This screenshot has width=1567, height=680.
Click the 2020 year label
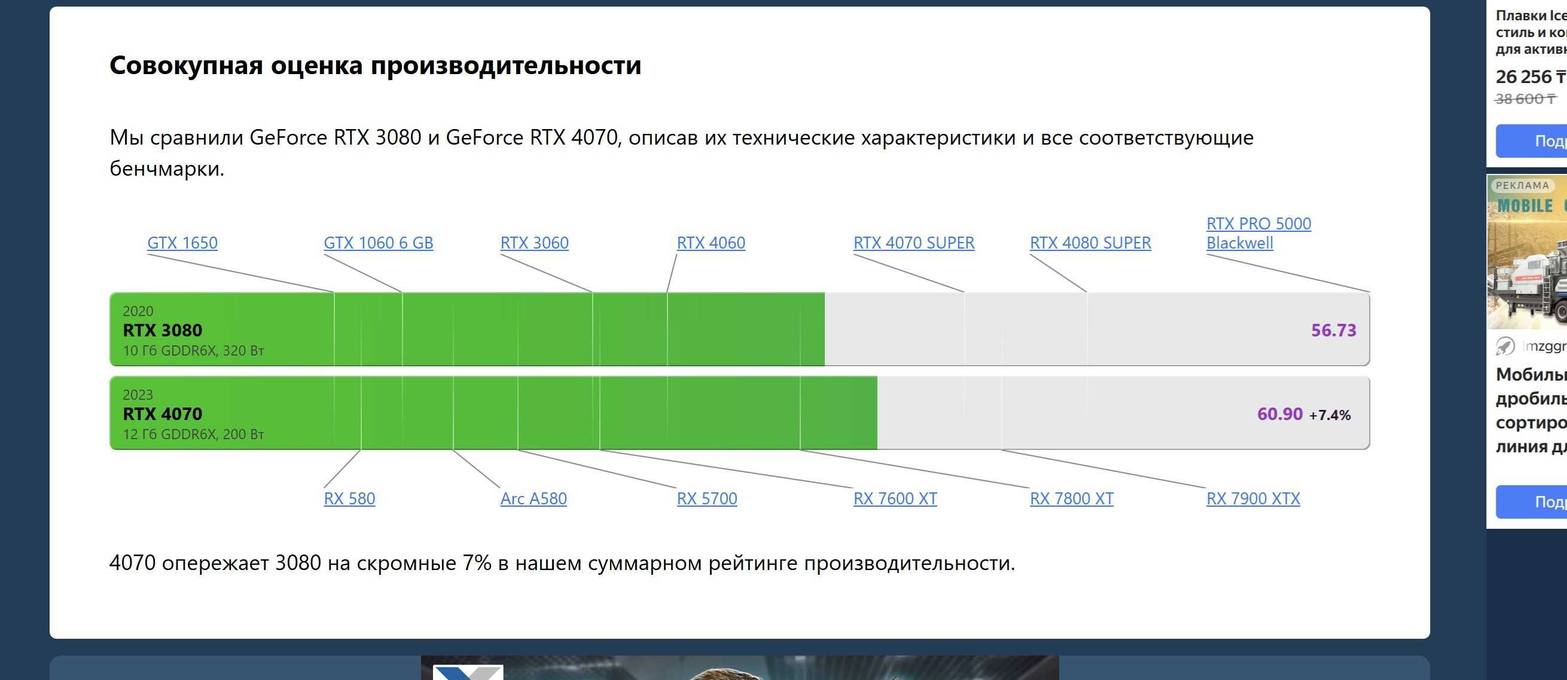pos(138,311)
